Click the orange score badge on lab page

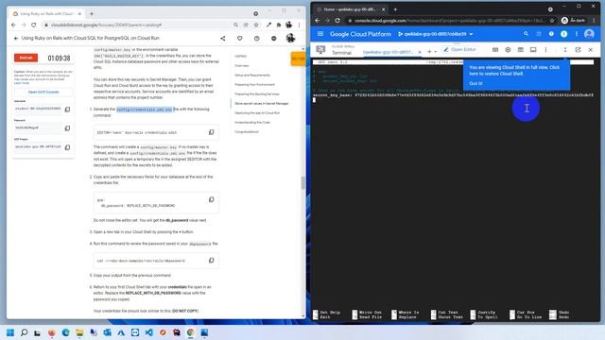tap(298, 59)
